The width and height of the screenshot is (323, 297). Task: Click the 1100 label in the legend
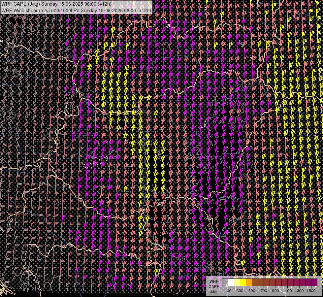(x=287, y=291)
